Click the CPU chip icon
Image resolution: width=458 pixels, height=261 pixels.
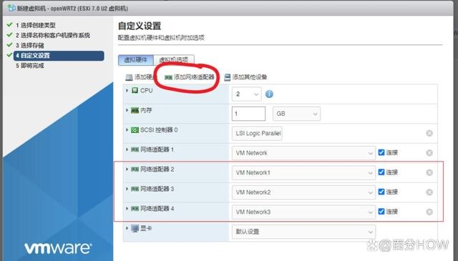(x=135, y=90)
